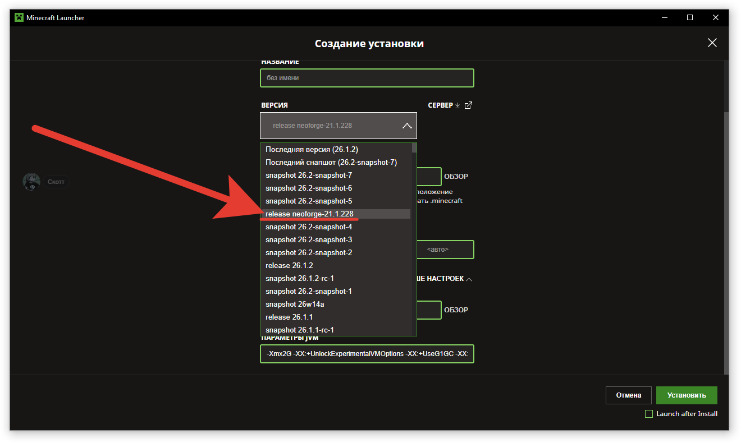The height and width of the screenshot is (443, 741).
Task: Select "snapshot 26.2-snapshot-7" option
Action: 336,176
